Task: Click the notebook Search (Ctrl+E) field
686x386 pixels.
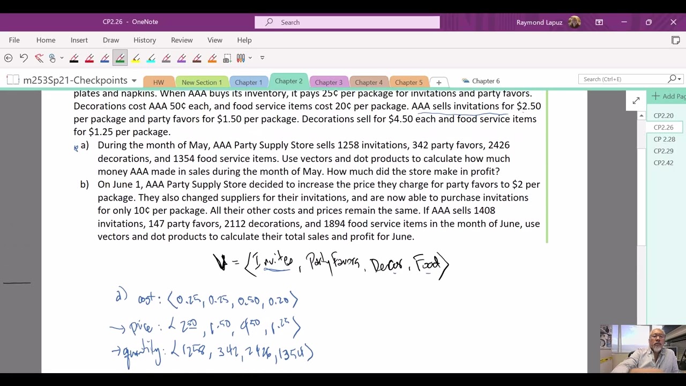Action: coord(624,79)
